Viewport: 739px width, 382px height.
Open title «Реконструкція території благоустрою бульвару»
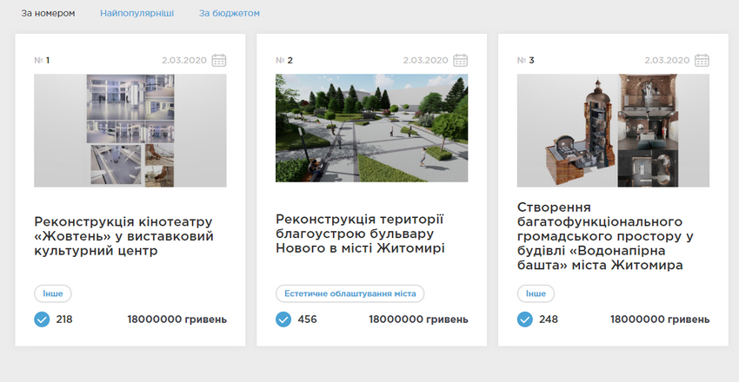click(360, 234)
